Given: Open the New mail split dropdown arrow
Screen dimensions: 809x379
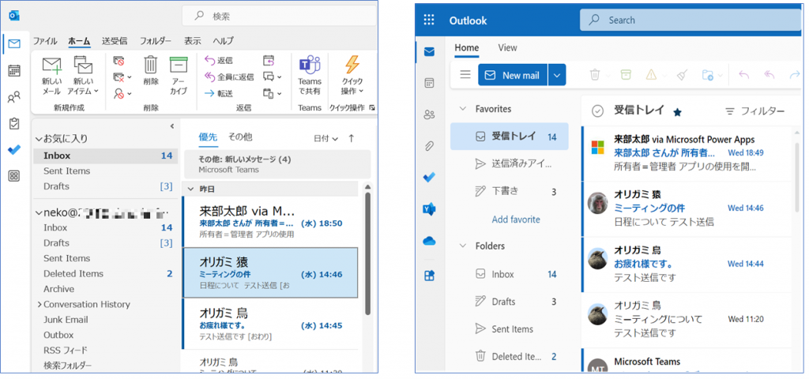Looking at the screenshot, I should pos(557,75).
